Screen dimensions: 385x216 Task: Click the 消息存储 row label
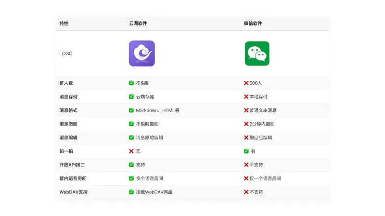click(68, 97)
